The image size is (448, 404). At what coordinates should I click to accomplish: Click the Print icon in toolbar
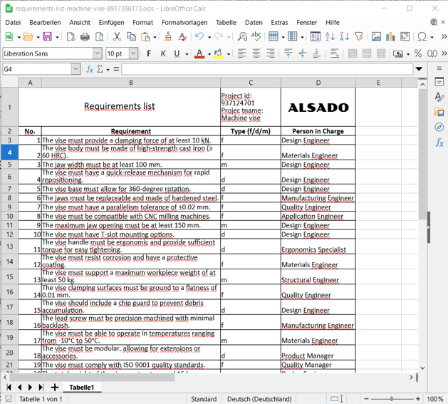[85, 36]
